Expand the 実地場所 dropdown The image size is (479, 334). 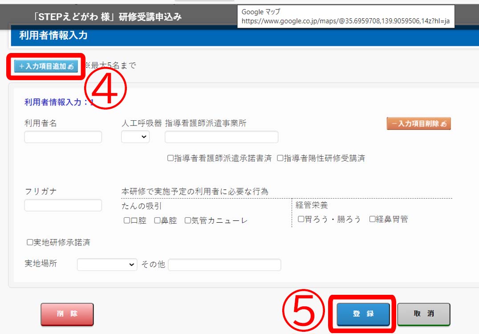point(107,265)
